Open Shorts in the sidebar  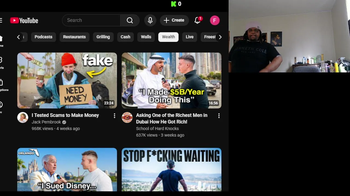click(1, 63)
